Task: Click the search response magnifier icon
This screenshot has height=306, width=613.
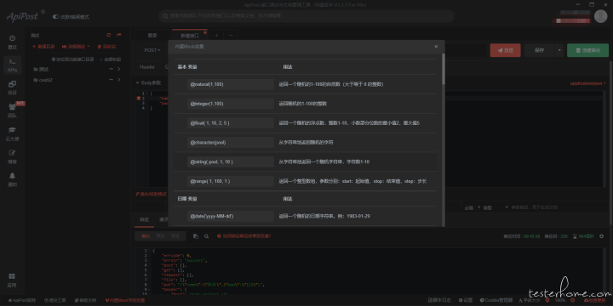Action: point(206,236)
